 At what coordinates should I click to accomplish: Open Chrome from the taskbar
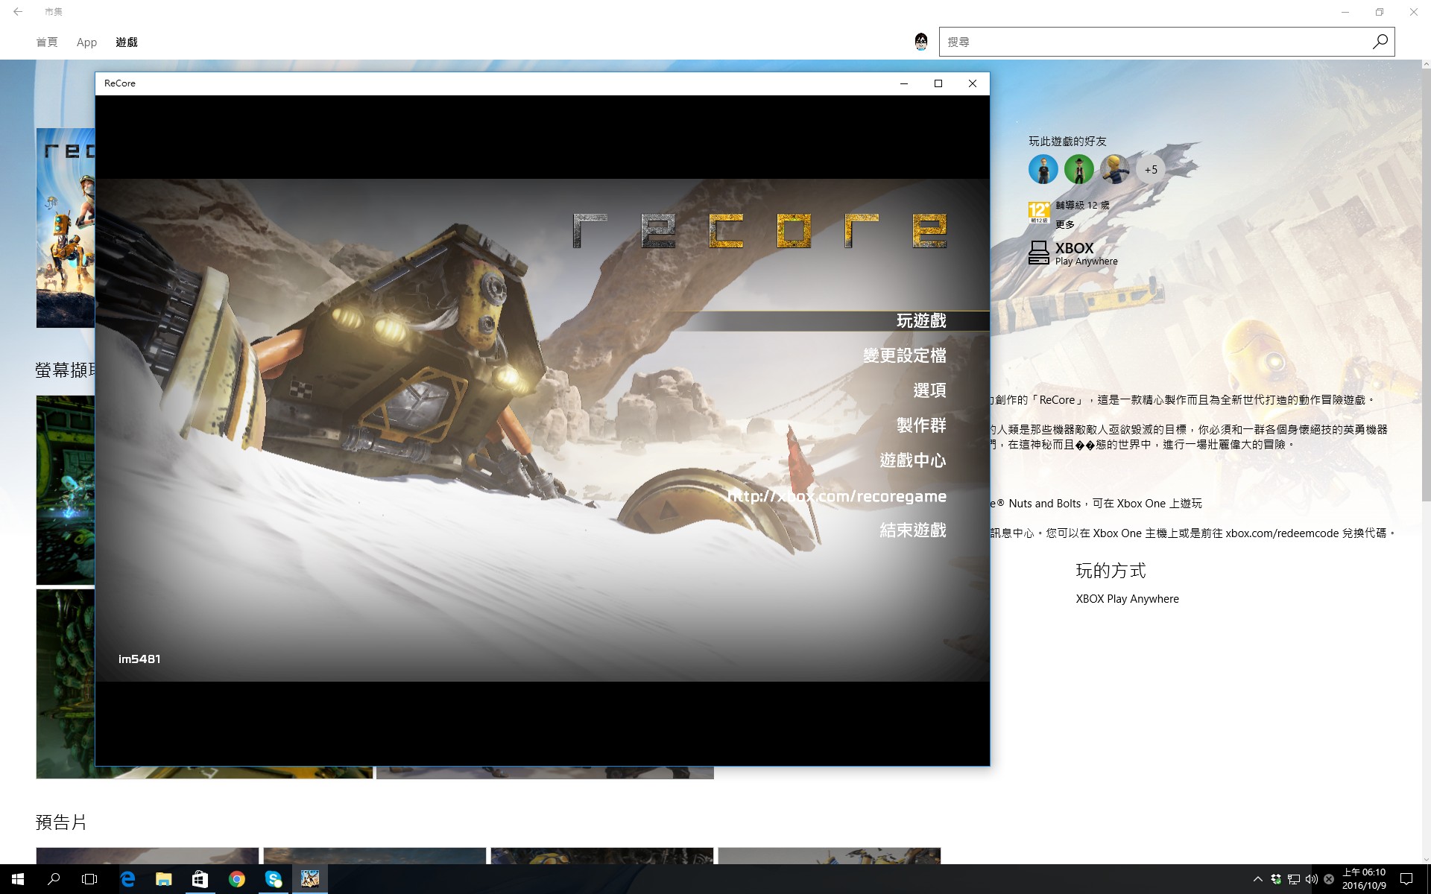[x=237, y=879]
